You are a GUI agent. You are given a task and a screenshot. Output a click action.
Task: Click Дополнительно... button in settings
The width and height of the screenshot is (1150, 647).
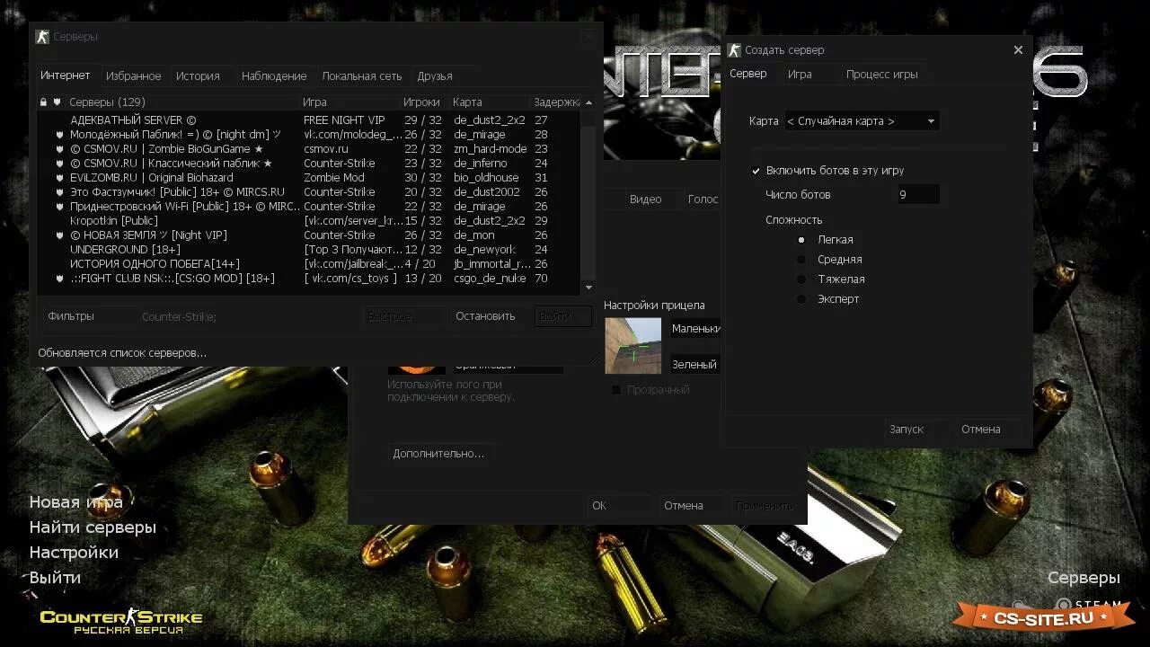coord(438,454)
